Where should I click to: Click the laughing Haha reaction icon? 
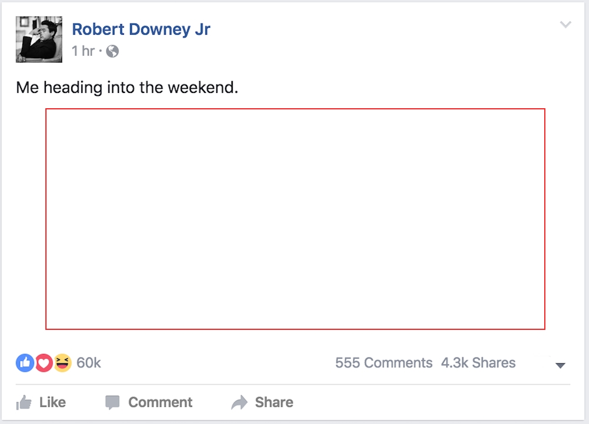pos(62,363)
